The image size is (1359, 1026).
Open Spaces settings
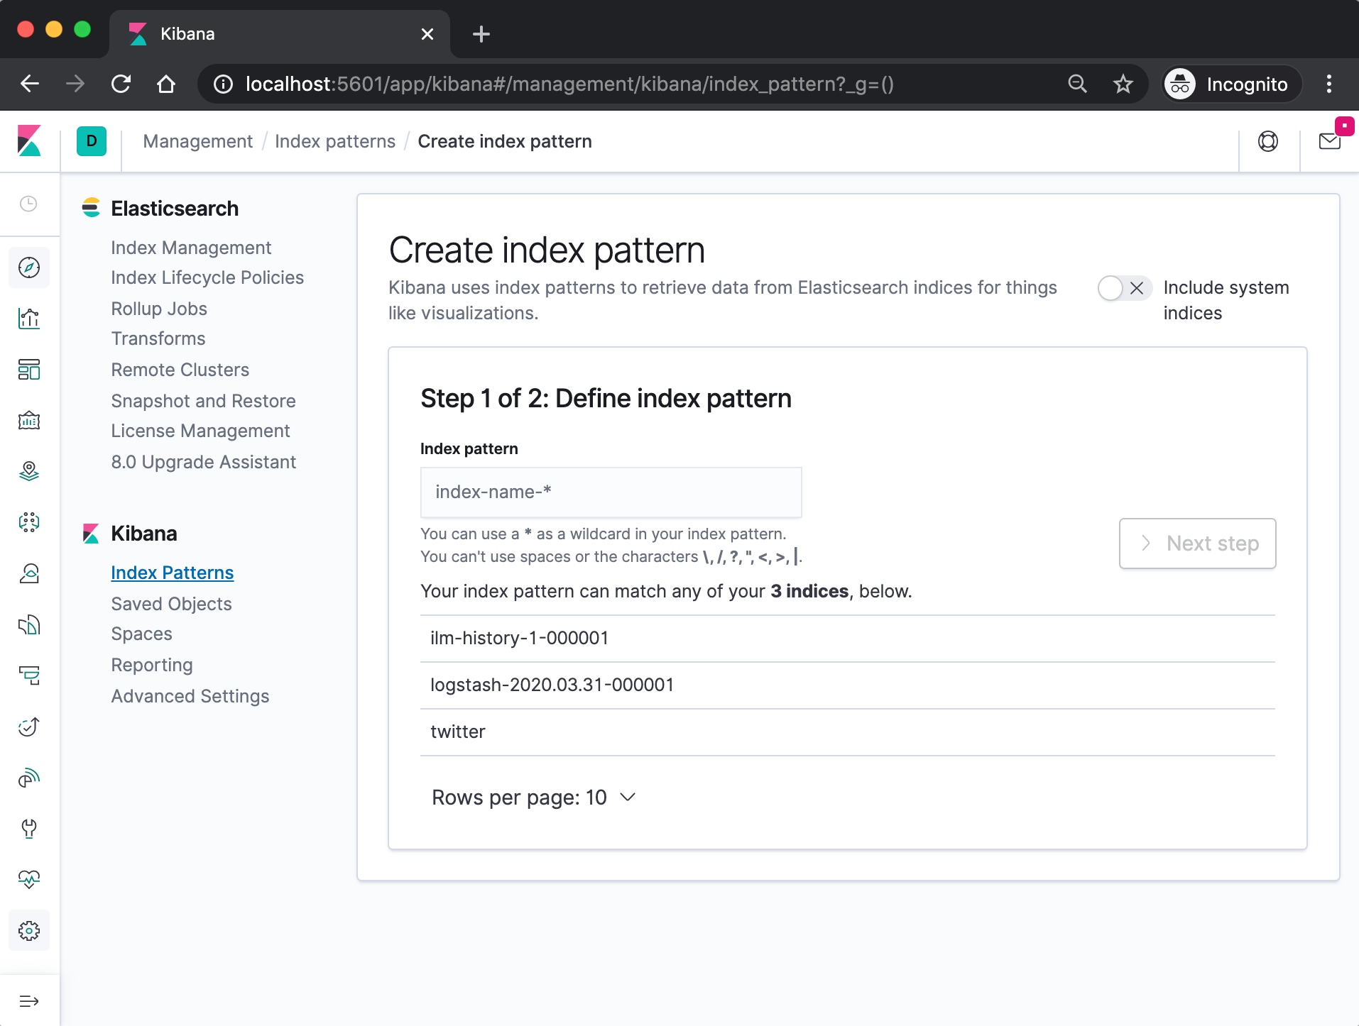141,634
